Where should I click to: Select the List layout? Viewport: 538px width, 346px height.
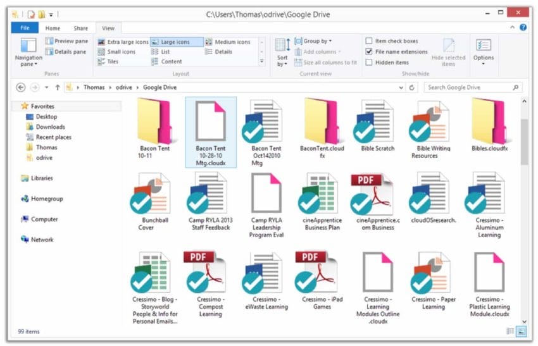[x=161, y=52]
